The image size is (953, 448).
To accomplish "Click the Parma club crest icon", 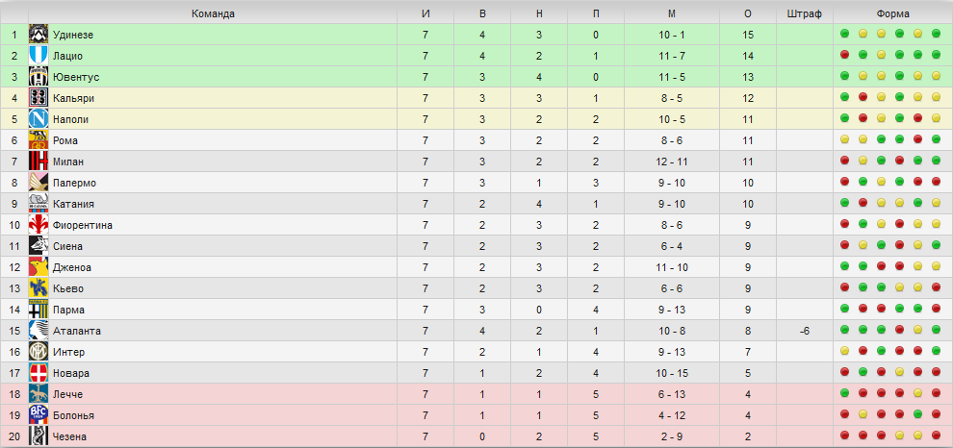I will point(39,310).
